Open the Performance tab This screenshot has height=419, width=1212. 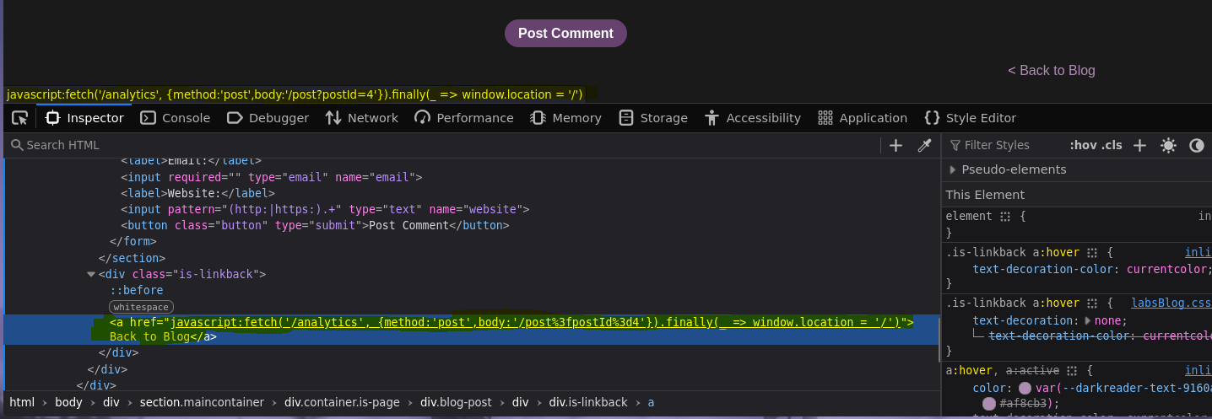coord(464,118)
